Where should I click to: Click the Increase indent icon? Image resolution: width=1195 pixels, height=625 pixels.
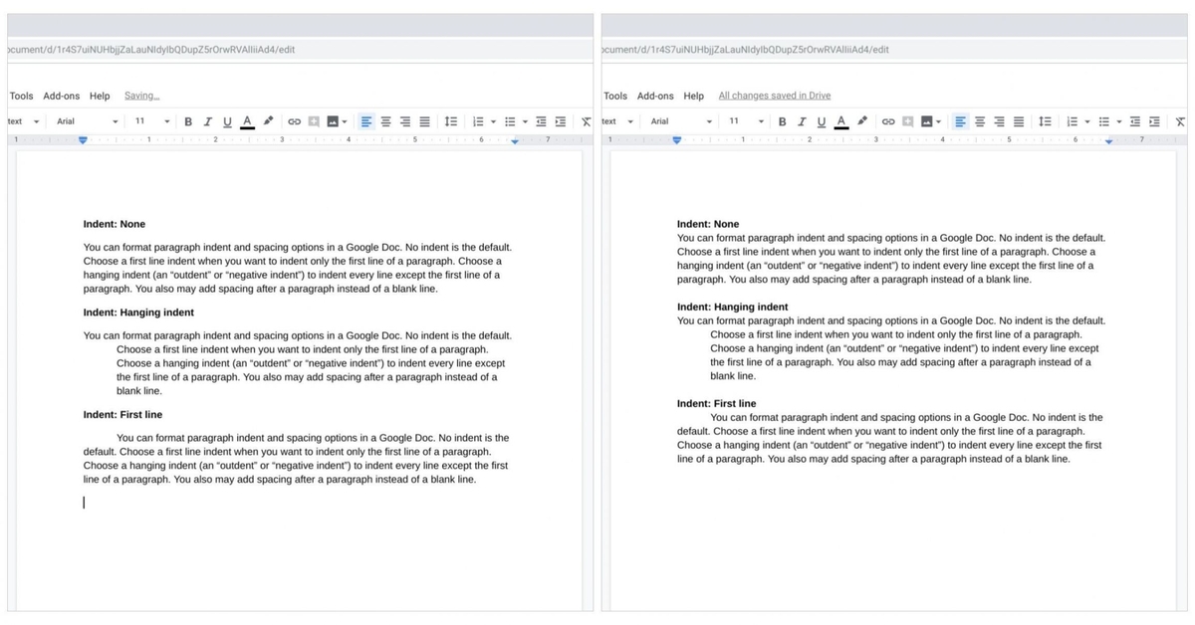[560, 121]
